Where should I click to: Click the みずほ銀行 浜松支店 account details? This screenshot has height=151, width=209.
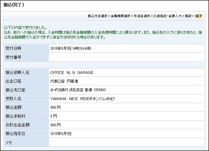coord(78,90)
